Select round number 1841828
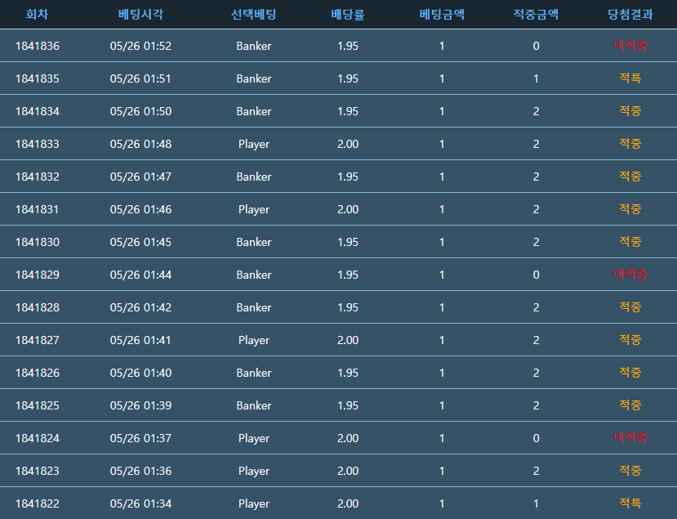This screenshot has height=519, width=677. point(37,307)
